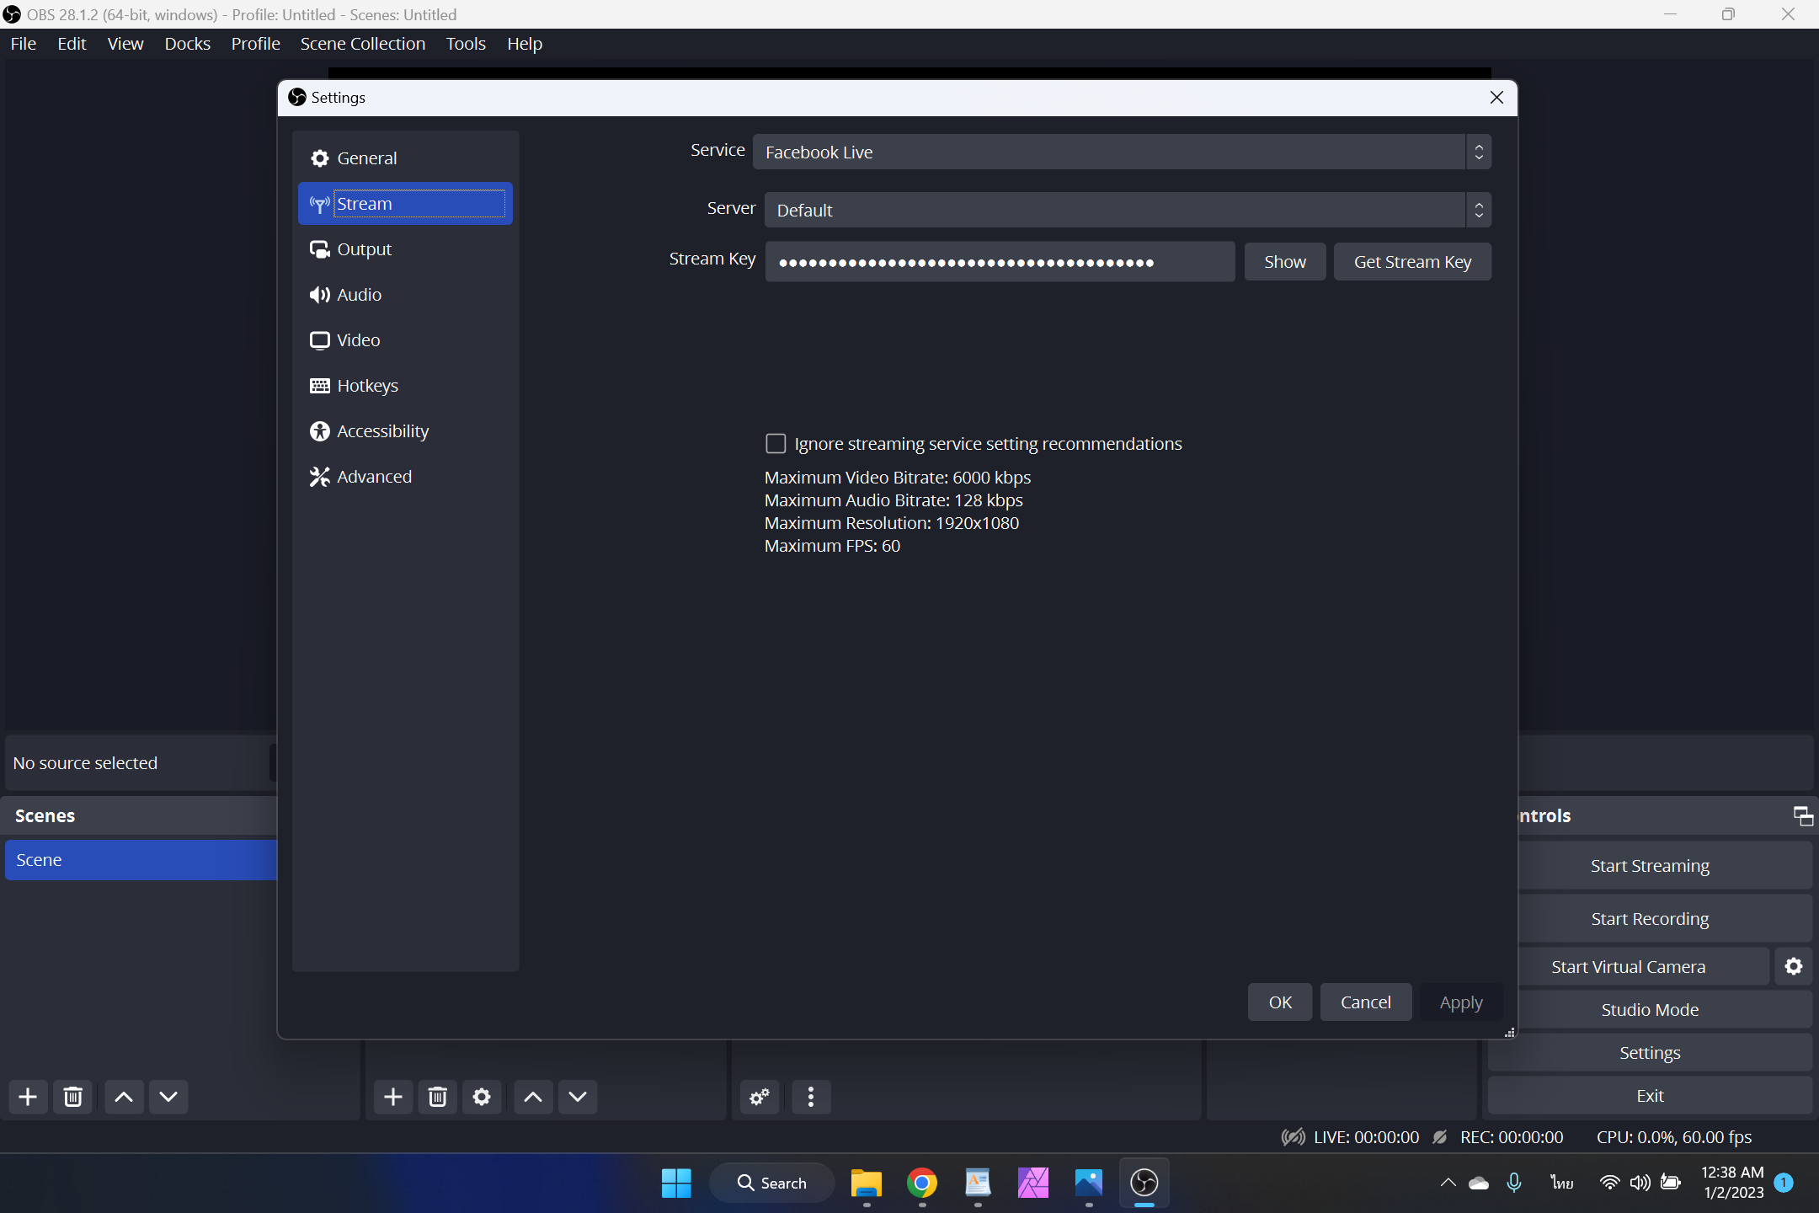1819x1213 pixels.
Task: Expand hidden system tray icons chevron
Action: click(1448, 1183)
